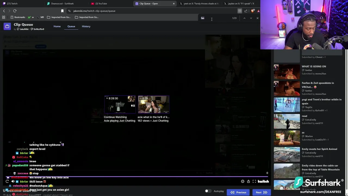348x196 pixels.
Task: Open the first Imported from Go... folder
Action: click(59, 17)
